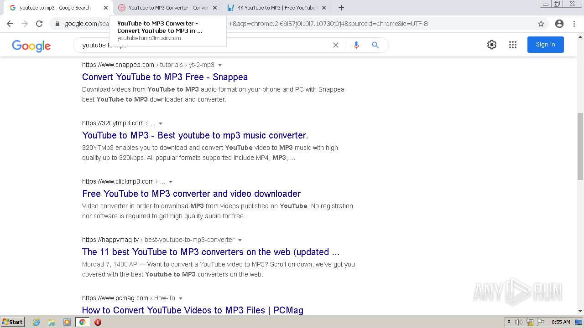This screenshot has height=328, width=584.
Task: Go to Google homepage logo
Action: [x=31, y=46]
